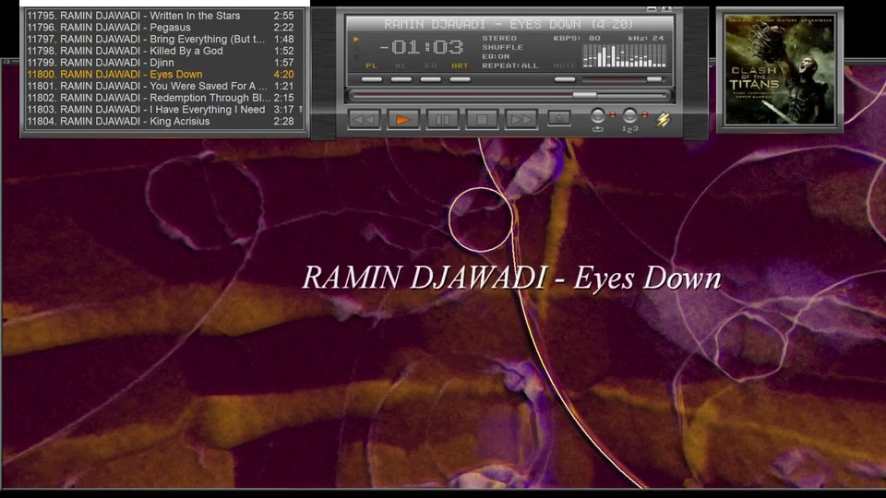Click the -01:03 time display
This screenshot has height=498, width=886.
(421, 47)
